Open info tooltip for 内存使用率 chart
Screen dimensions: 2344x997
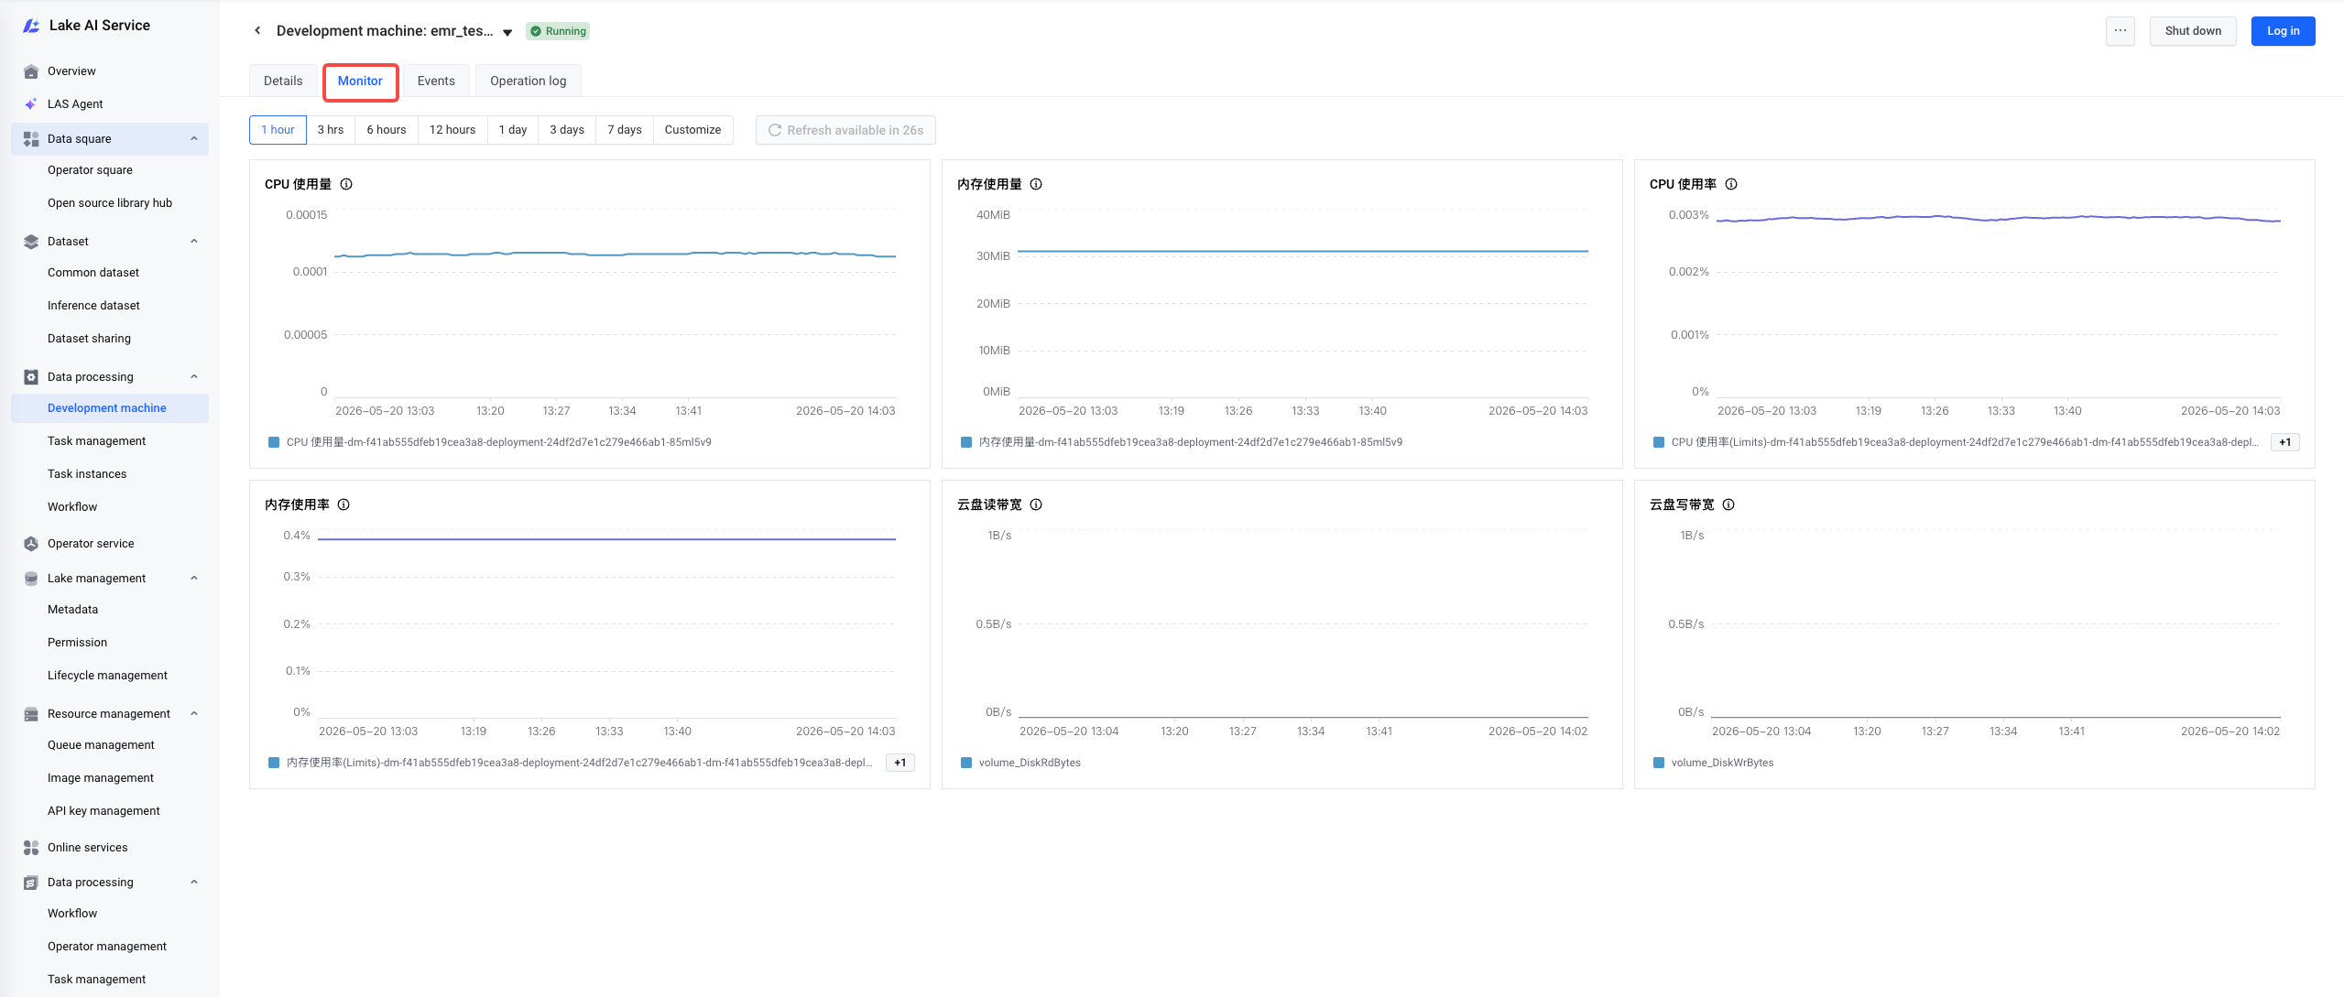pos(343,504)
